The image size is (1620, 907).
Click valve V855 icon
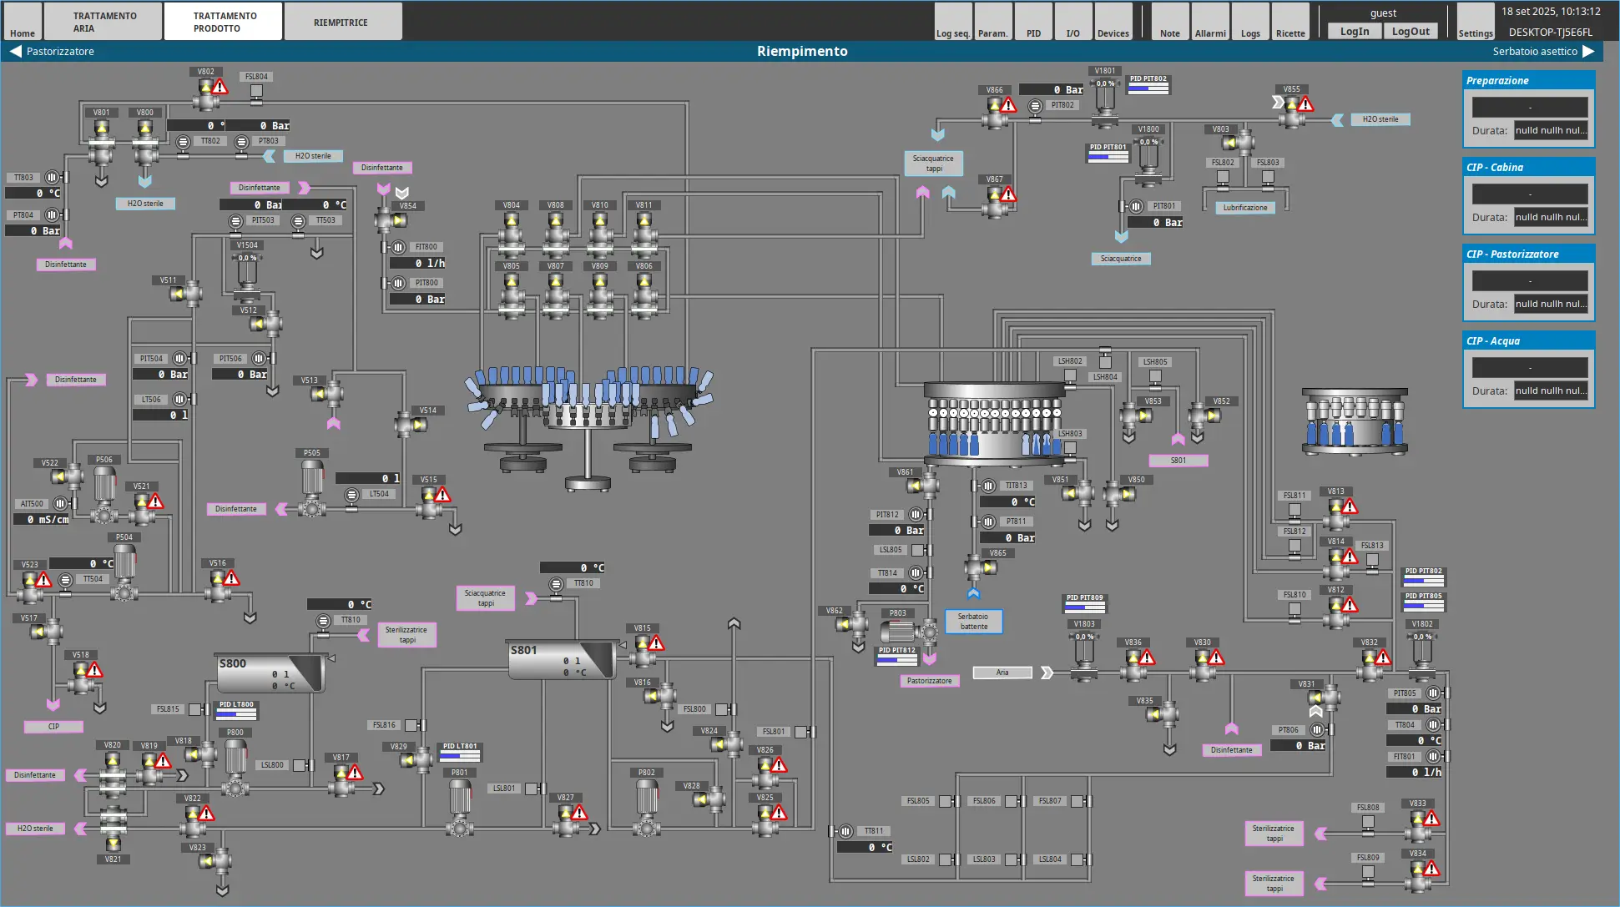pos(1293,112)
